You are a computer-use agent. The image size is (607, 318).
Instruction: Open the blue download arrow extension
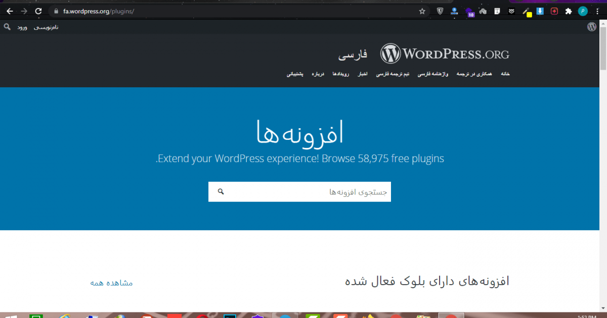click(x=540, y=11)
